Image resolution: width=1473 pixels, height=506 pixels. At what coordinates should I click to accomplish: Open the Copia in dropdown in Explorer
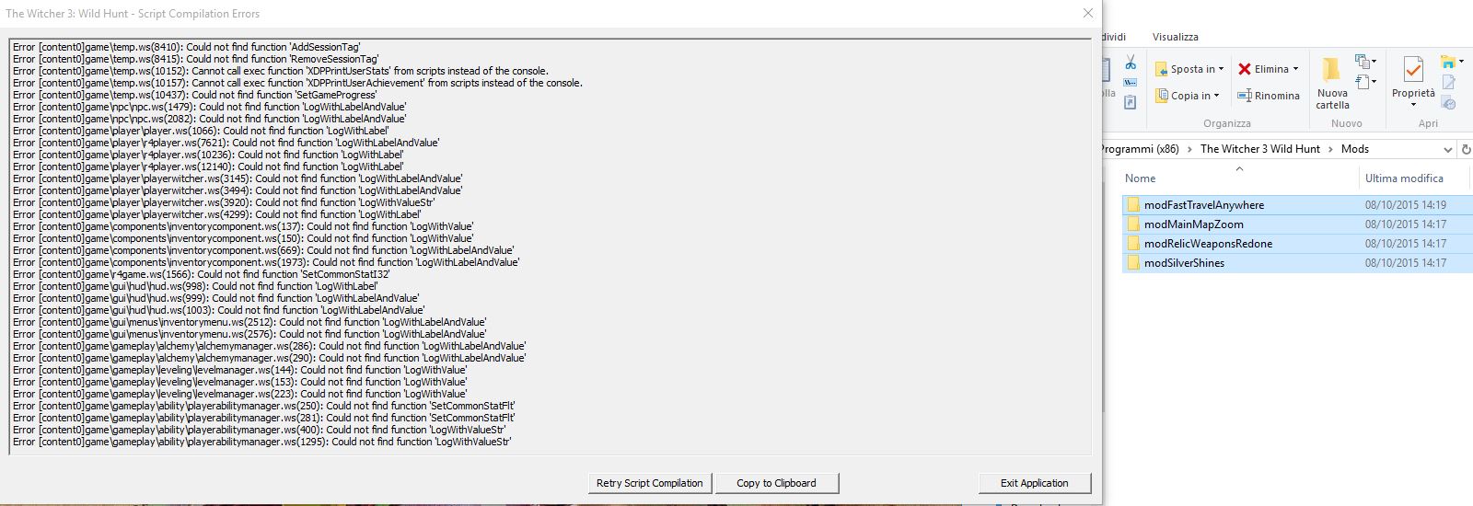click(x=1187, y=96)
